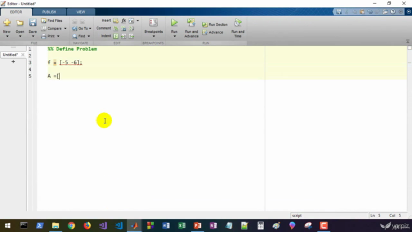Click the Insert section icon
Image resolution: width=412 pixels, height=232 pixels.
tap(116, 21)
